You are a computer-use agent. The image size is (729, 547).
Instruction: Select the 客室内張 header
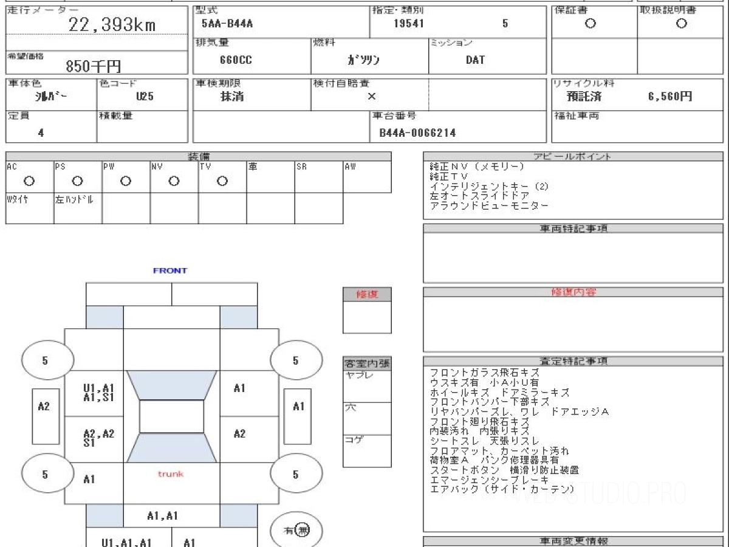[367, 364]
